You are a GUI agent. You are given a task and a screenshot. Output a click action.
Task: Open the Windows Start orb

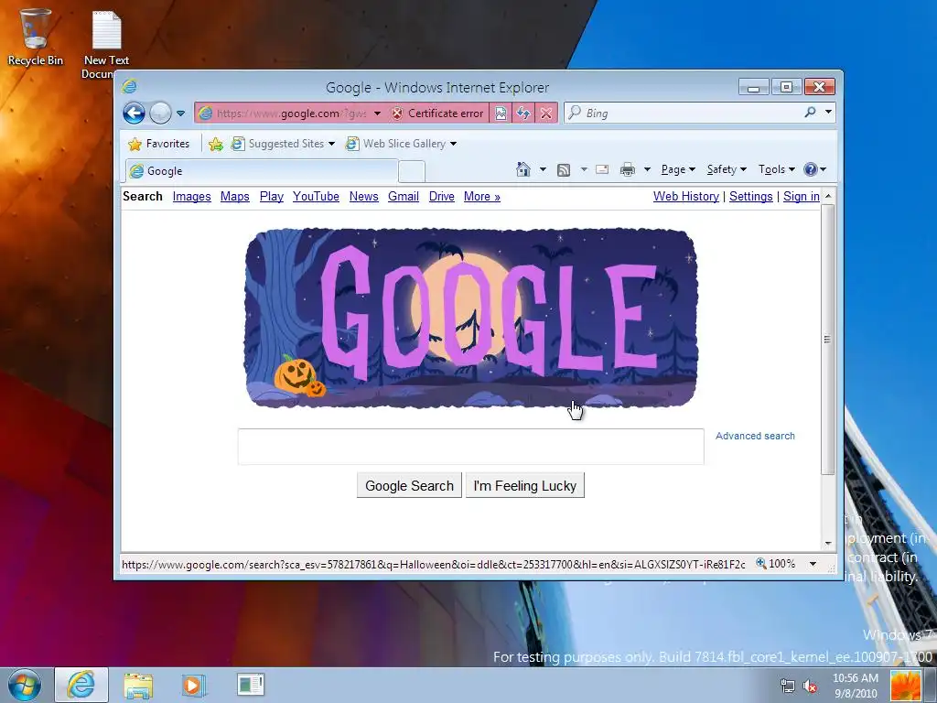[x=25, y=686]
